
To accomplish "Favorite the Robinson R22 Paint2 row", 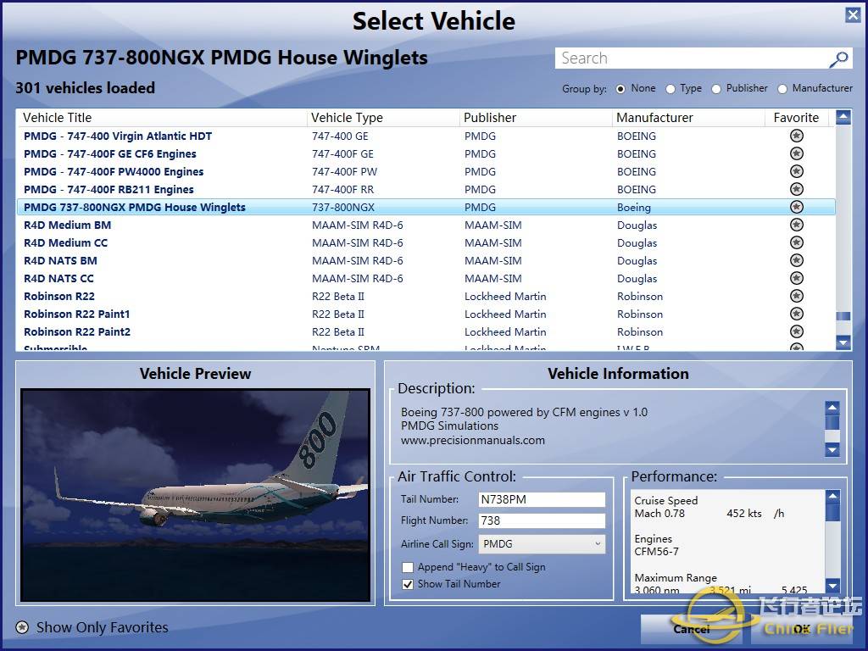I will tap(796, 331).
